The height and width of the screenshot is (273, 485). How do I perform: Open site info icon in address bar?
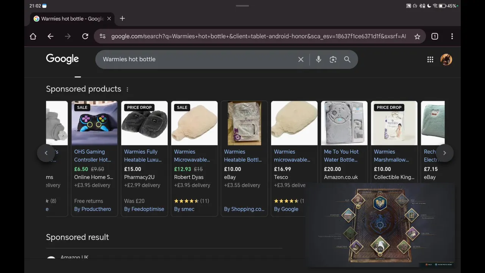[x=102, y=36]
